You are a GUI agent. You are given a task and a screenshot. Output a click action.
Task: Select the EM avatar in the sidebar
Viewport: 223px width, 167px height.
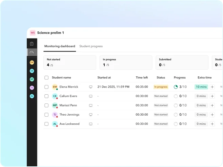pyautogui.click(x=32, y=63)
